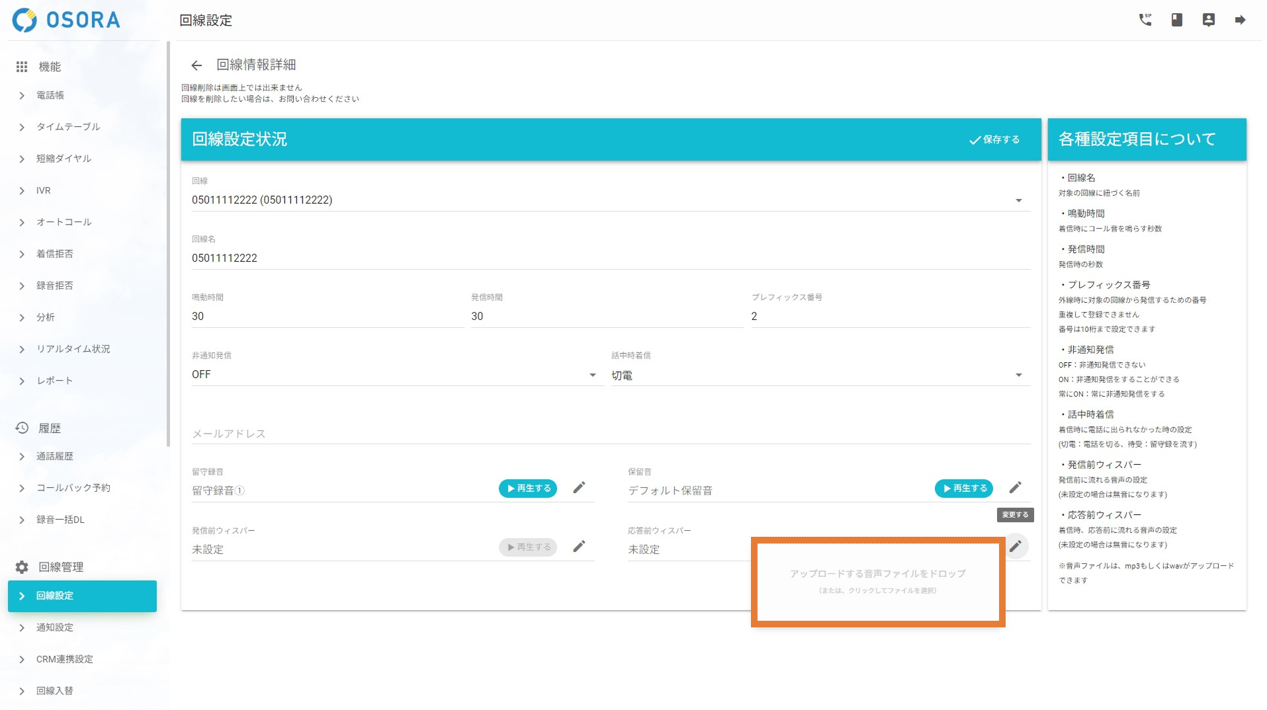Go back using the left arrow icon
Viewport: 1267px width, 710px height.
click(197, 65)
